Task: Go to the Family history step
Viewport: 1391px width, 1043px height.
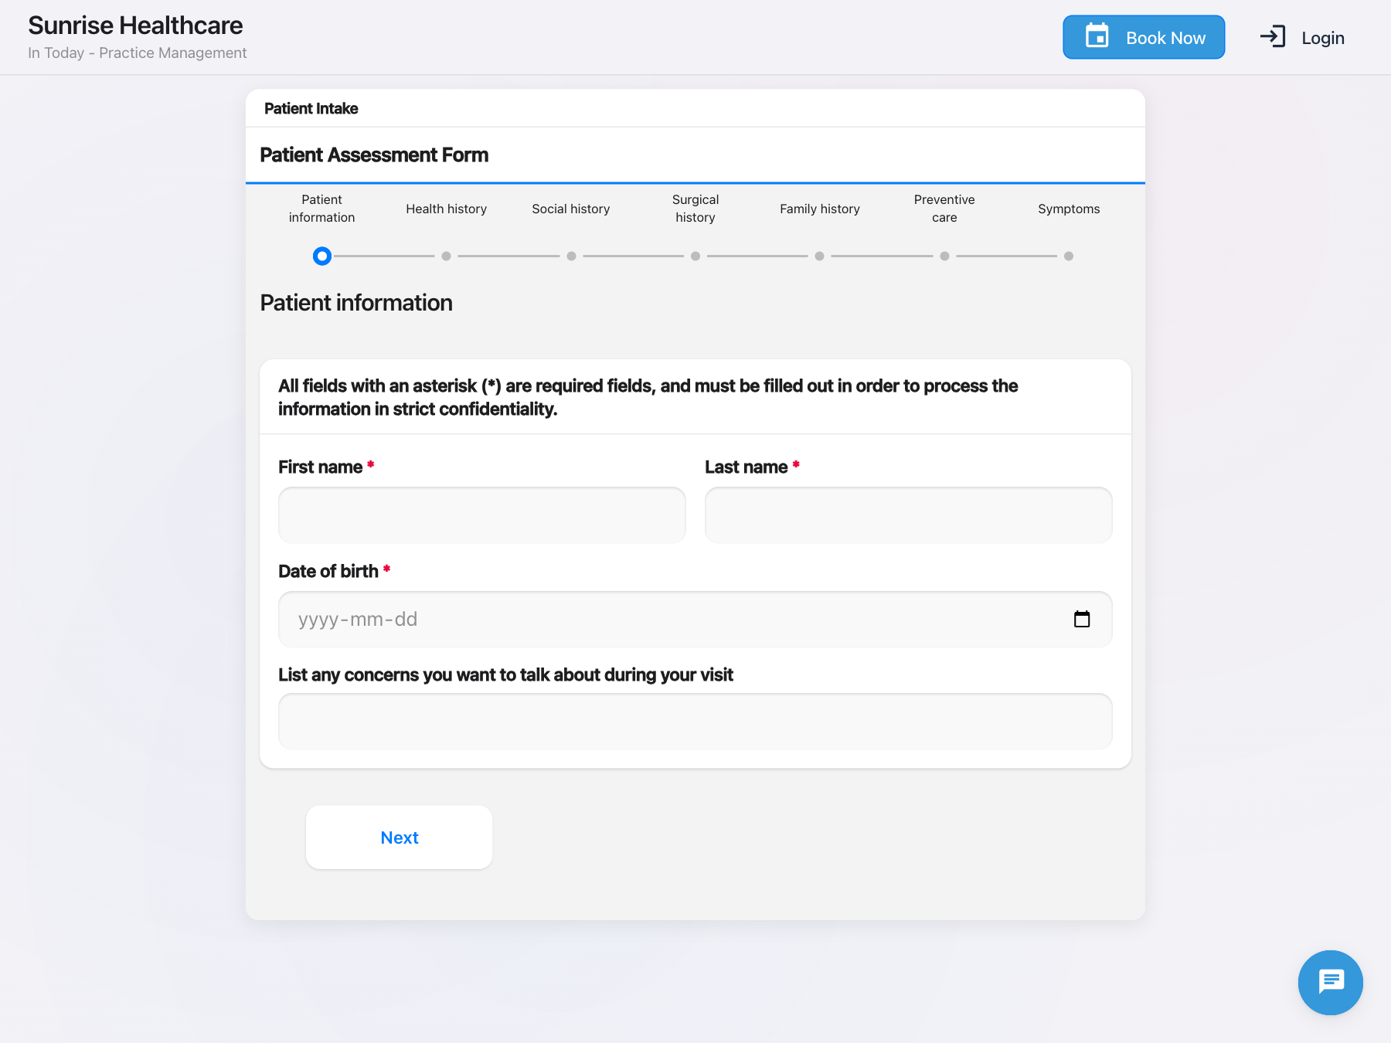Action: [820, 209]
